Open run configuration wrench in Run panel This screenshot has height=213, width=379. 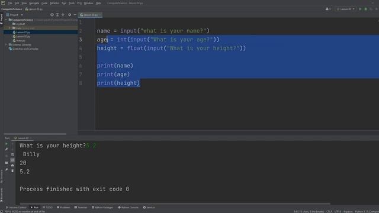7,149
